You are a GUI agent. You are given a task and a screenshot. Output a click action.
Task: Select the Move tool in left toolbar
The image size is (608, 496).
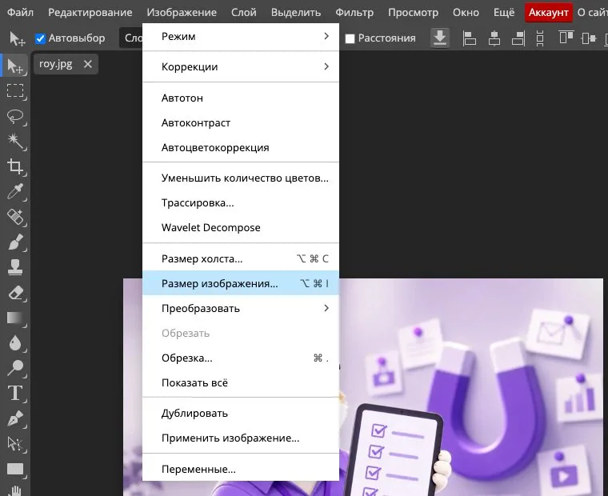(15, 66)
